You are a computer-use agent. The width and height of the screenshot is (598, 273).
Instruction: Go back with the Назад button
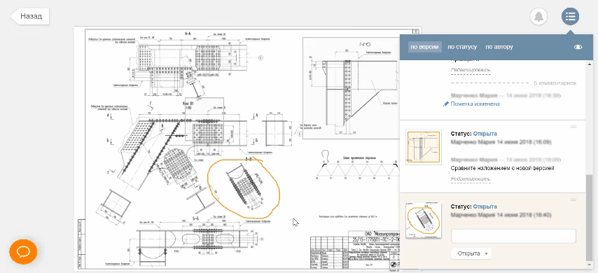tap(29, 16)
